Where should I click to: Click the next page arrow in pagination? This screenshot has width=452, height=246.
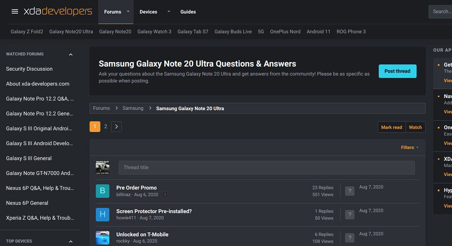[x=116, y=126]
